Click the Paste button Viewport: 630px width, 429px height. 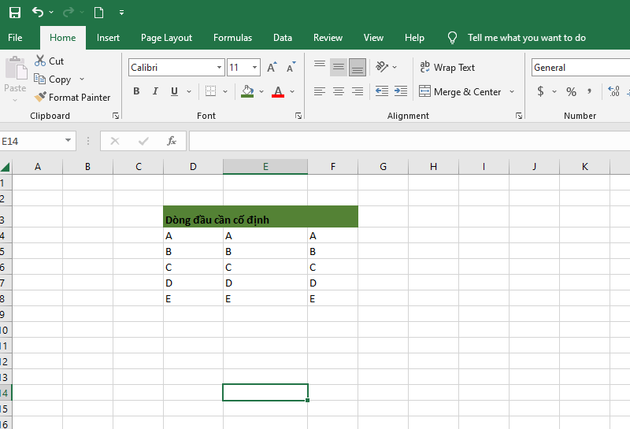click(x=15, y=80)
